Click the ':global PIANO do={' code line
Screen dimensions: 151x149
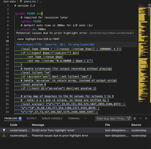(x=29, y=13)
